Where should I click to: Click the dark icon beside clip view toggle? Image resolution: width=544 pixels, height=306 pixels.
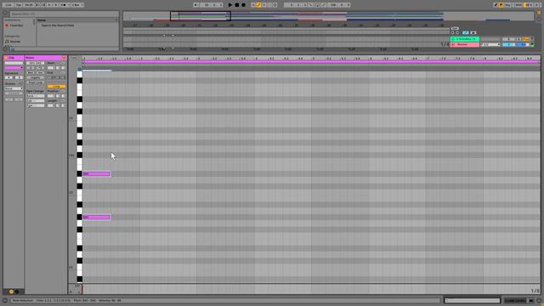tap(17, 292)
